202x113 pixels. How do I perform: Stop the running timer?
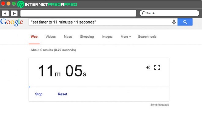pyautogui.click(x=39, y=94)
